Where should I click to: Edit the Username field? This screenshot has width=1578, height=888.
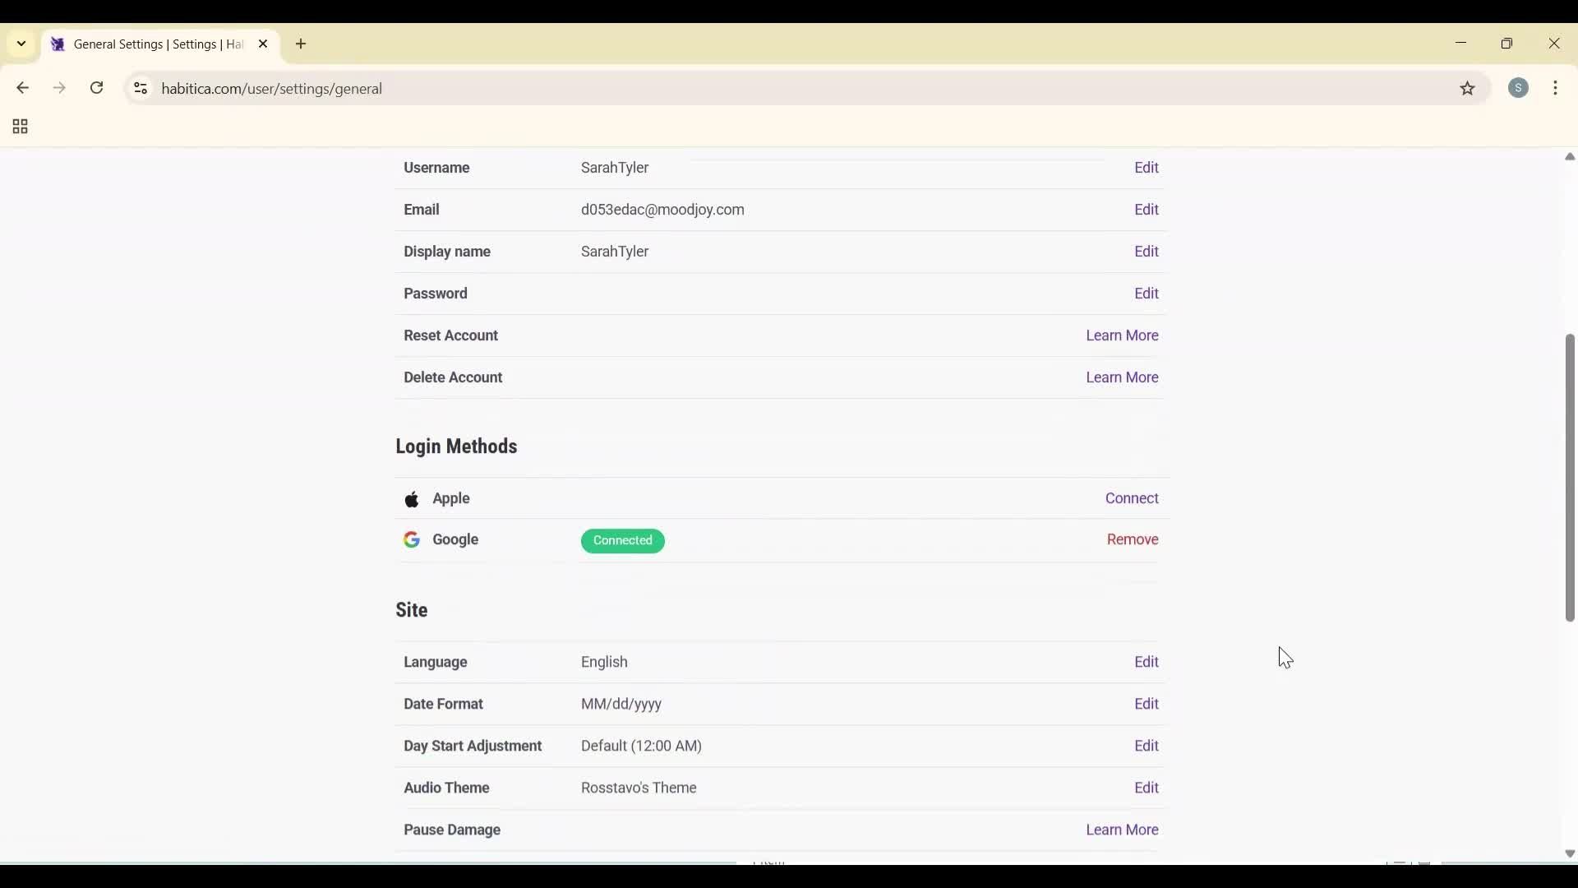(x=1147, y=168)
